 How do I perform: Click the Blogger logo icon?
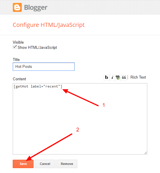click(x=17, y=8)
